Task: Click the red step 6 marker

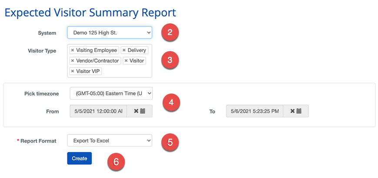Action: point(116,162)
